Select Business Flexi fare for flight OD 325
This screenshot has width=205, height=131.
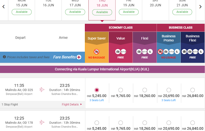[193, 90]
